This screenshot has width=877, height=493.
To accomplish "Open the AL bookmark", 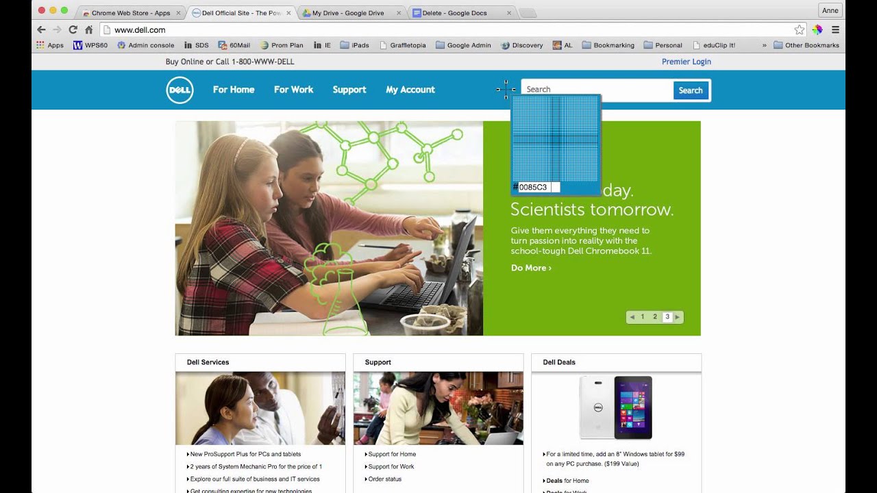I will (x=563, y=45).
